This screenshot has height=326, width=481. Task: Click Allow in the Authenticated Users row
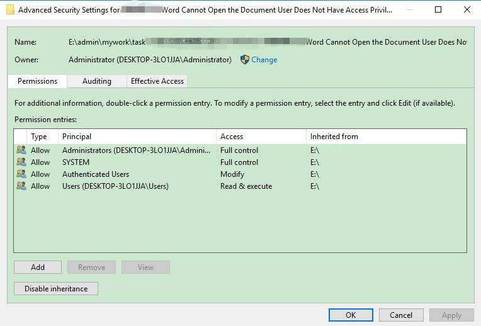point(40,174)
